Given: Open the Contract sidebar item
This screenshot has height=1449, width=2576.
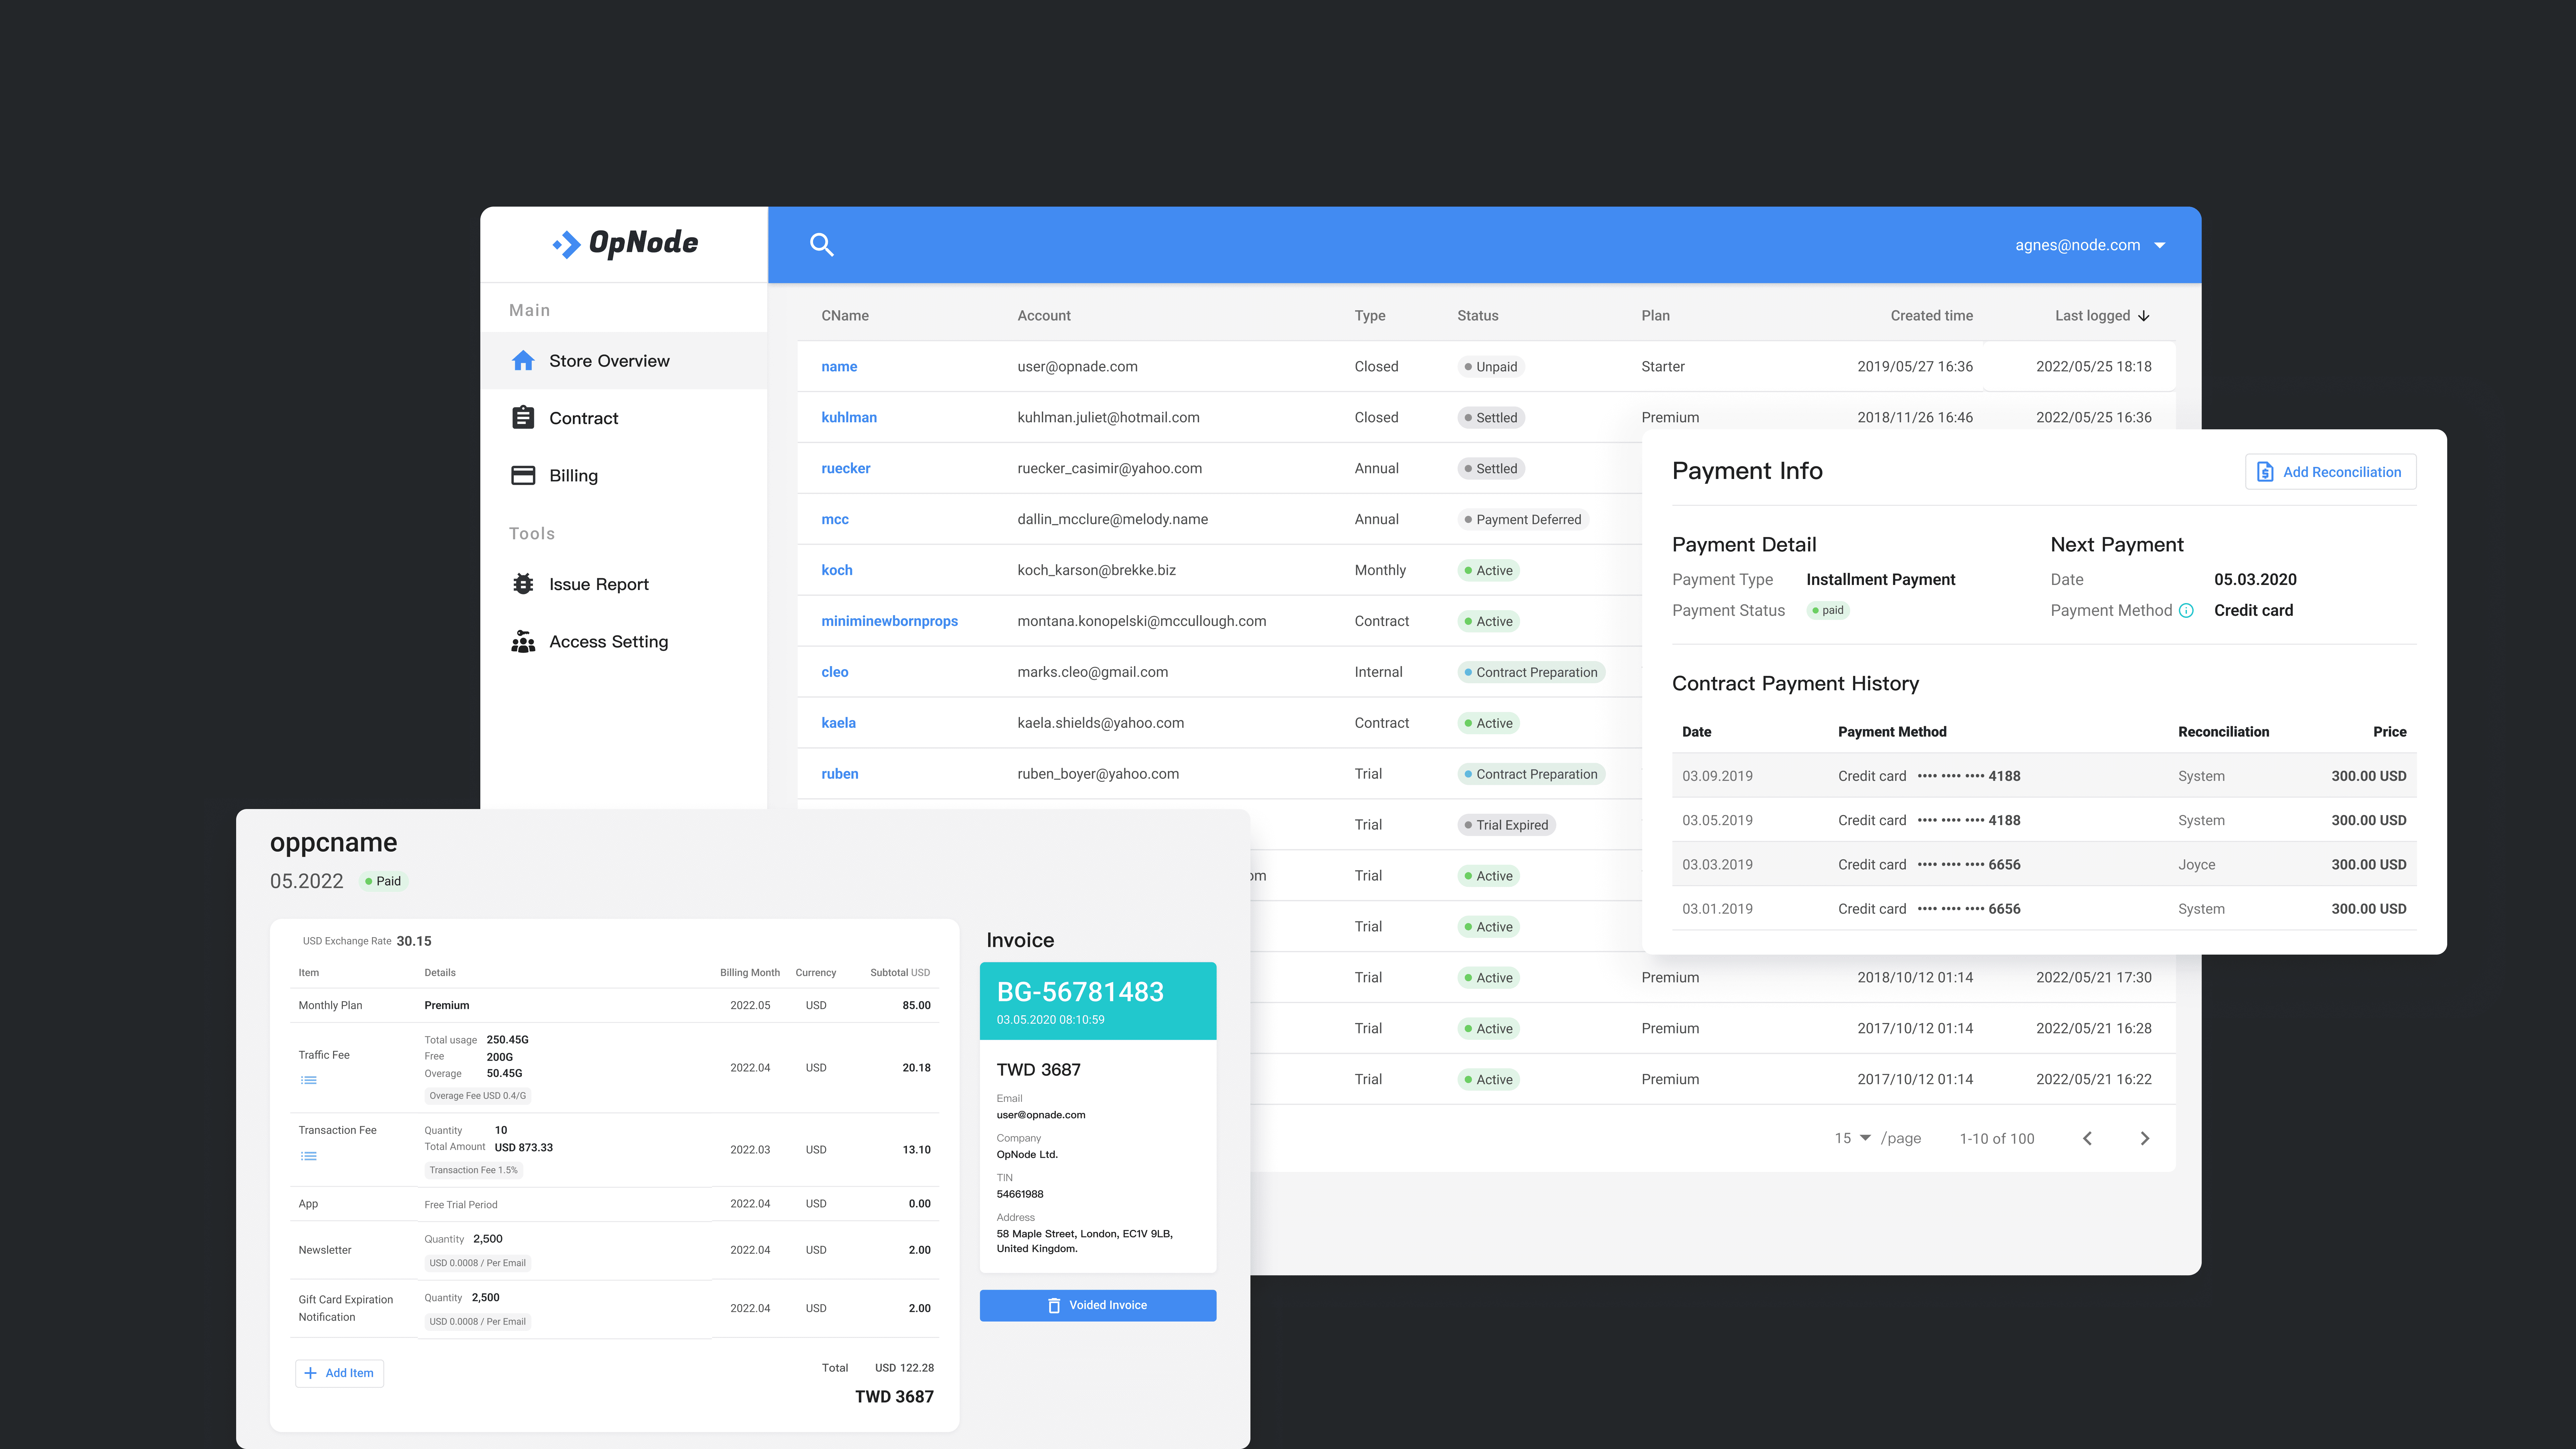Looking at the screenshot, I should 624,418.
